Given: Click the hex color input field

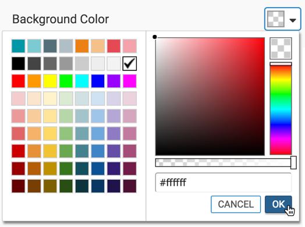Looking at the screenshot, I should click(224, 182).
